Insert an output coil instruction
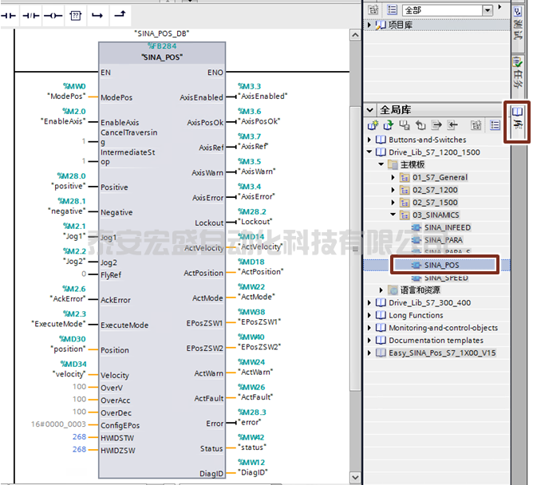This screenshot has height=485, width=533. 53,14
